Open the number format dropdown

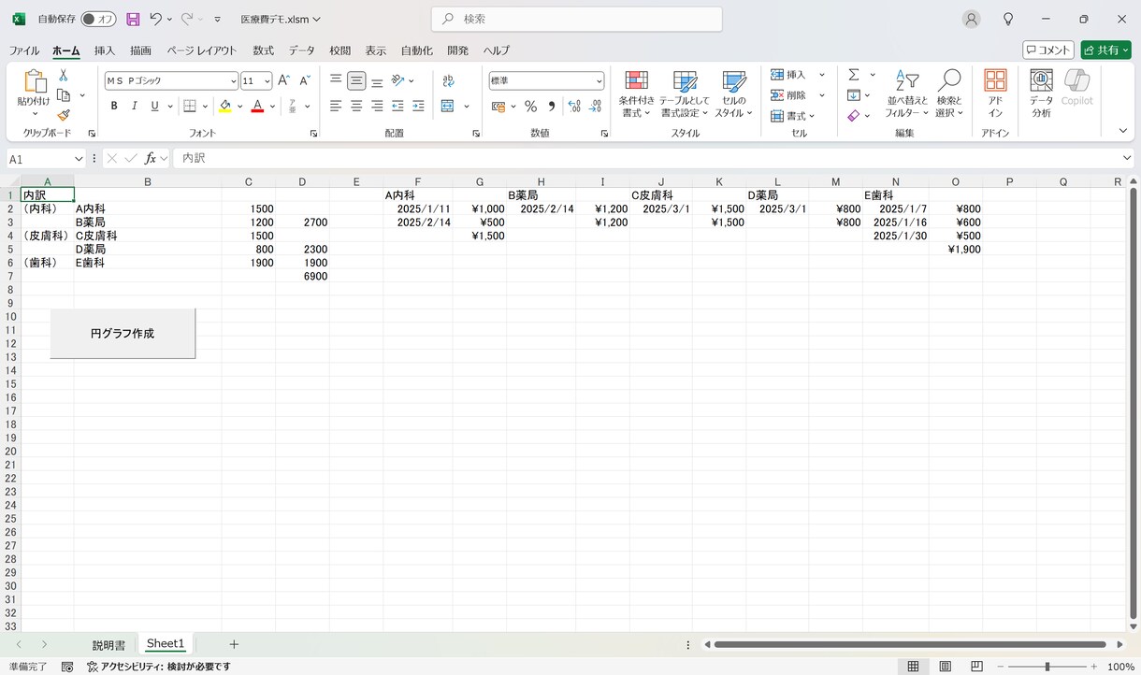coord(599,81)
